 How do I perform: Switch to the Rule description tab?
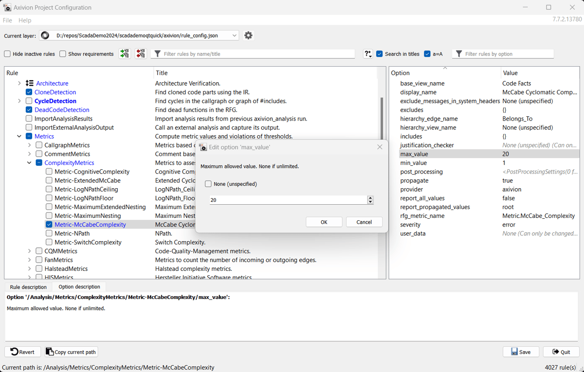click(28, 287)
